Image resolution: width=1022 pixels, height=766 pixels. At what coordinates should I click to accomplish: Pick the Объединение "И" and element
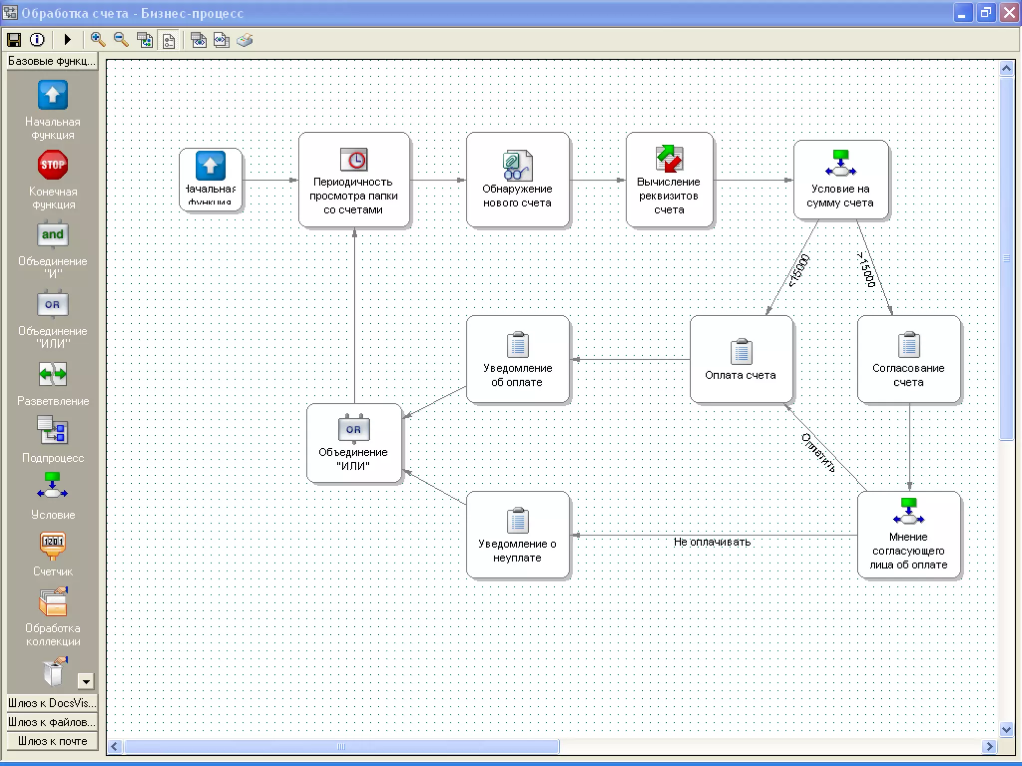52,235
